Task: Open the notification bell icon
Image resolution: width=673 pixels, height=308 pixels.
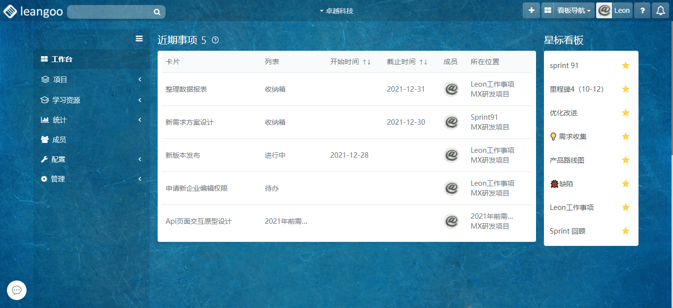Action: 660,10
